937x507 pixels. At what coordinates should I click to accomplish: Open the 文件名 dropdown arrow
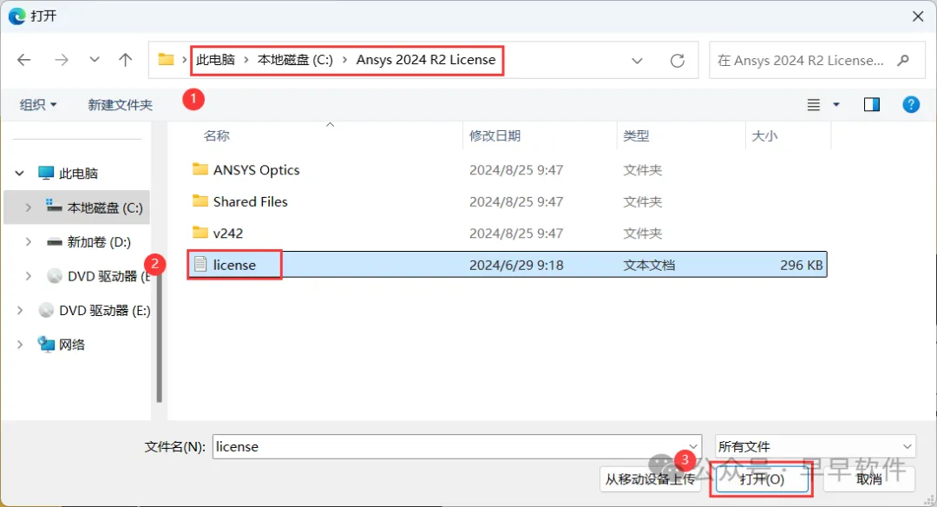pos(693,446)
